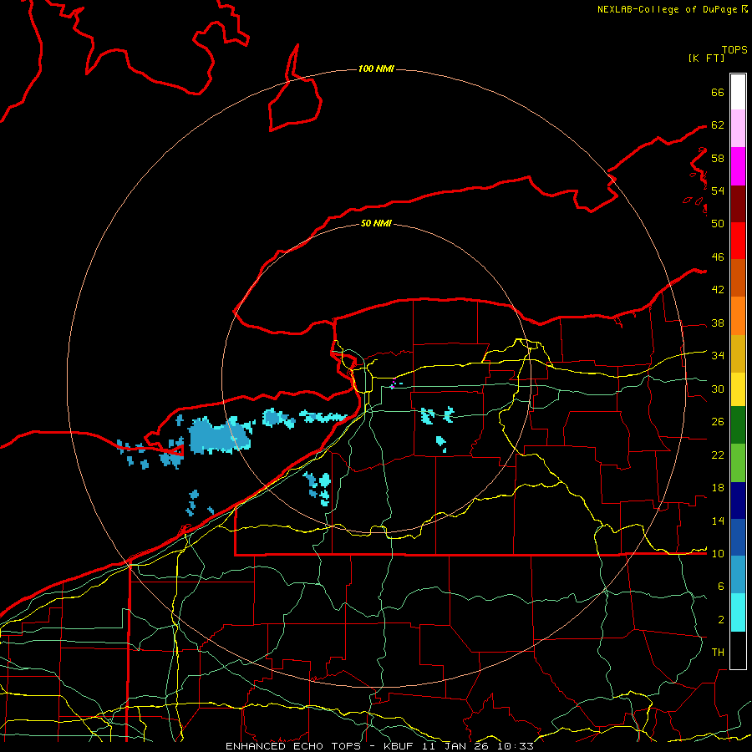This screenshot has height=752, width=752.
Task: Click the legend value 66
Action: (718, 92)
